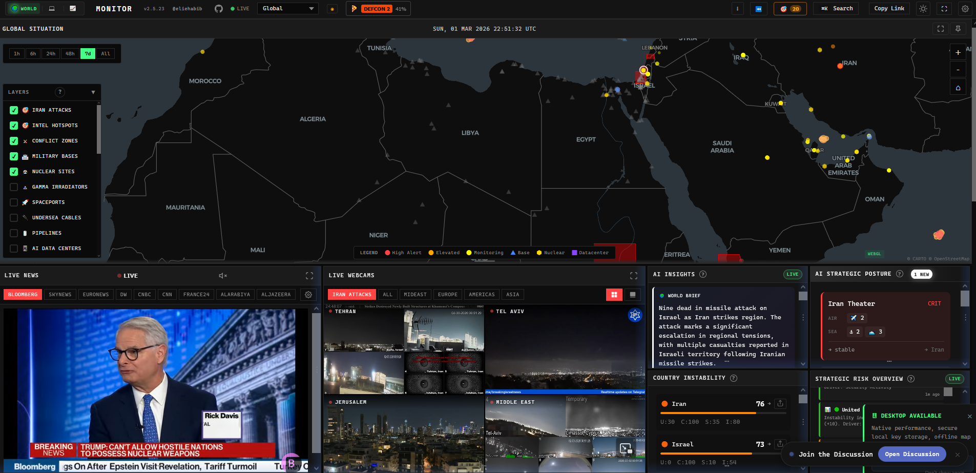Reset map to home view

(x=958, y=88)
